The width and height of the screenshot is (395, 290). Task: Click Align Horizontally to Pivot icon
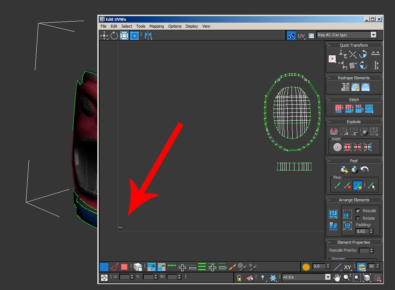pyautogui.click(x=343, y=54)
